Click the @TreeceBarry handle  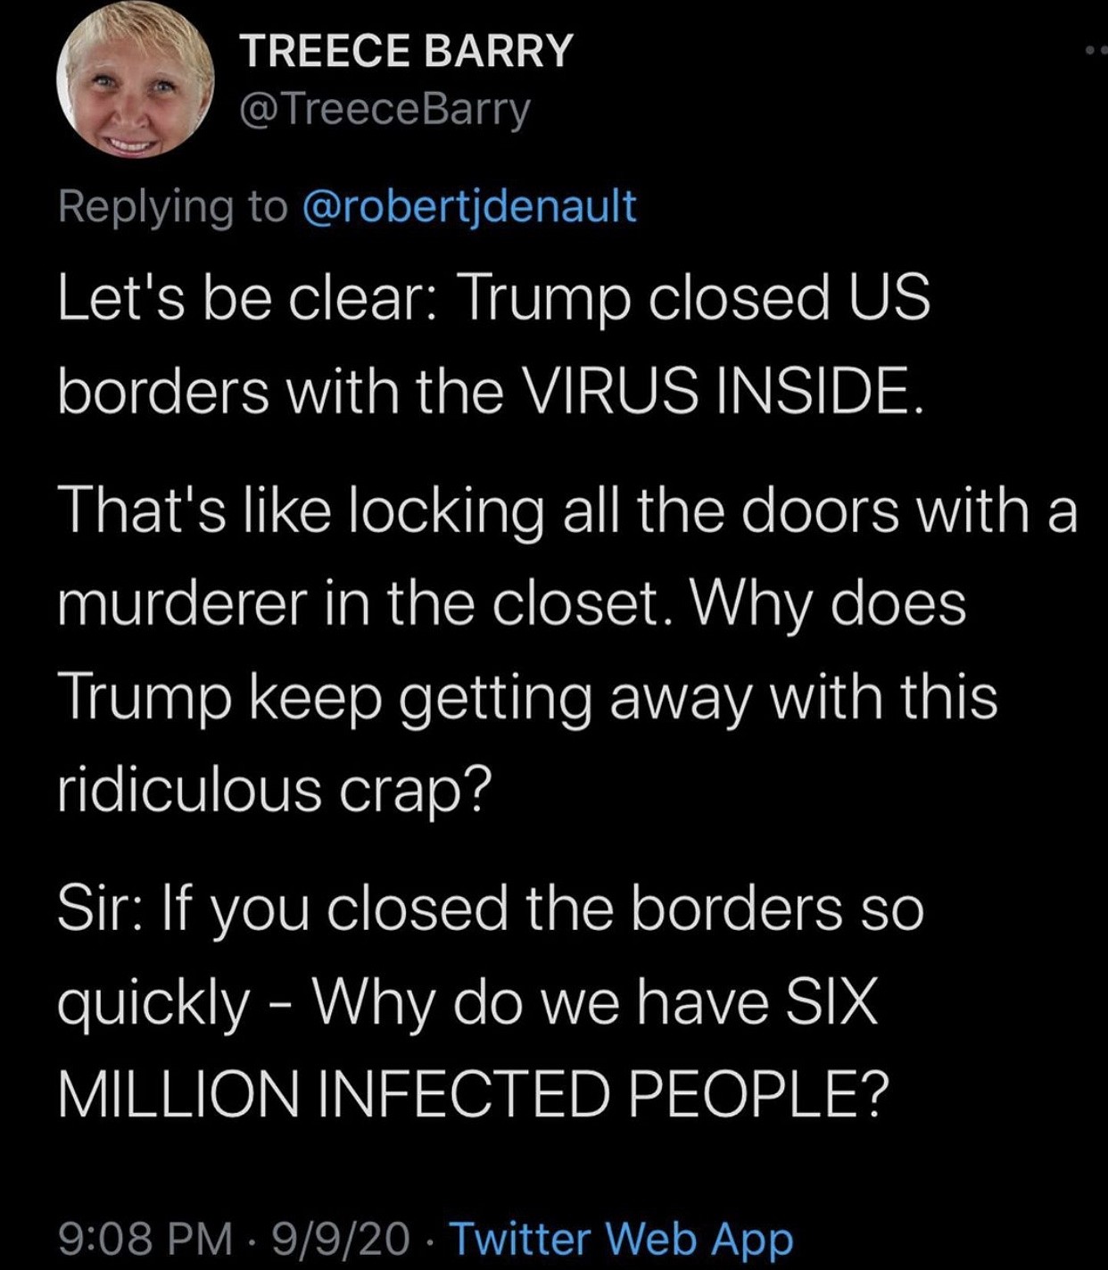pos(384,110)
